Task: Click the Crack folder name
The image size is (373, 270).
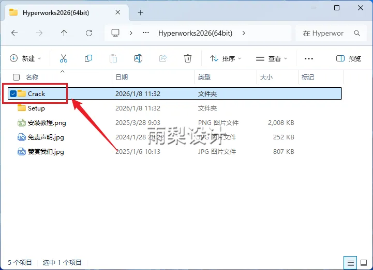Action: (36, 94)
